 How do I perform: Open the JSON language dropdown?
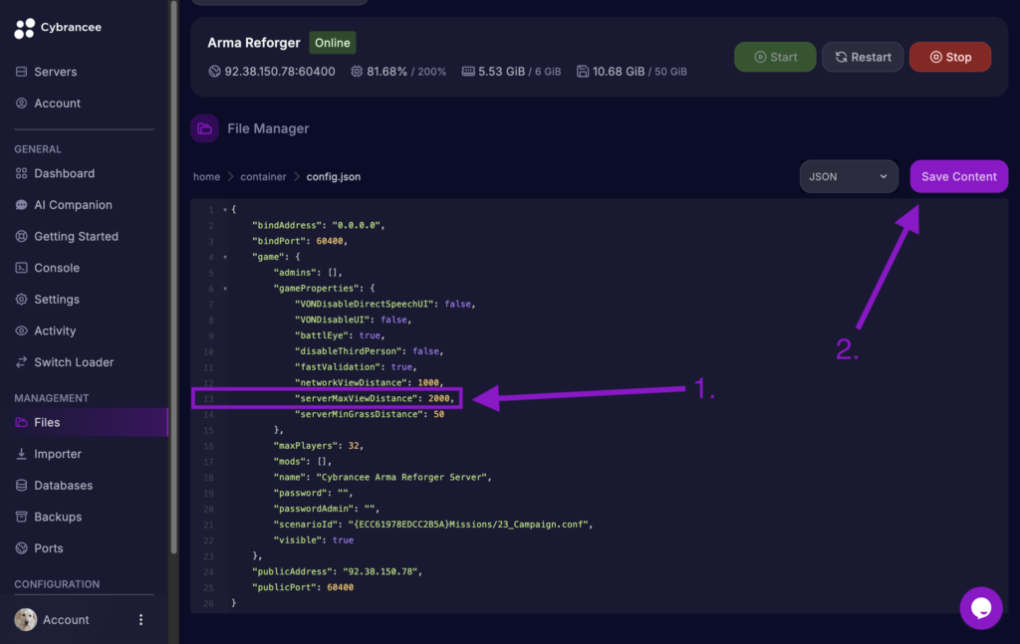pyautogui.click(x=849, y=177)
